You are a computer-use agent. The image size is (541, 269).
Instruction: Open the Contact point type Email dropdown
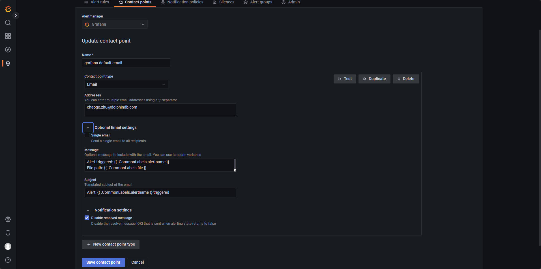[x=126, y=84]
